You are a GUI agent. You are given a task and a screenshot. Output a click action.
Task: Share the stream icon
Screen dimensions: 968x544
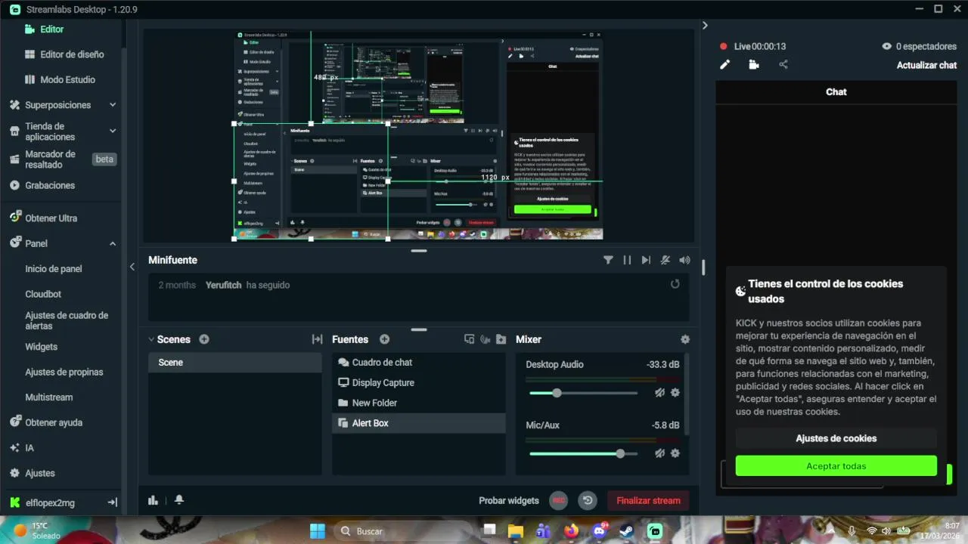783,65
